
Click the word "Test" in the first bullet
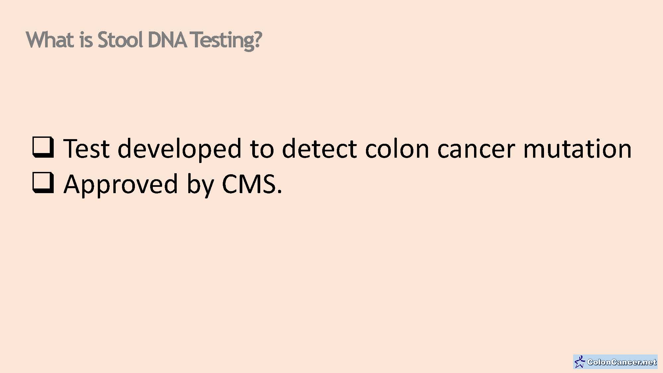point(86,148)
